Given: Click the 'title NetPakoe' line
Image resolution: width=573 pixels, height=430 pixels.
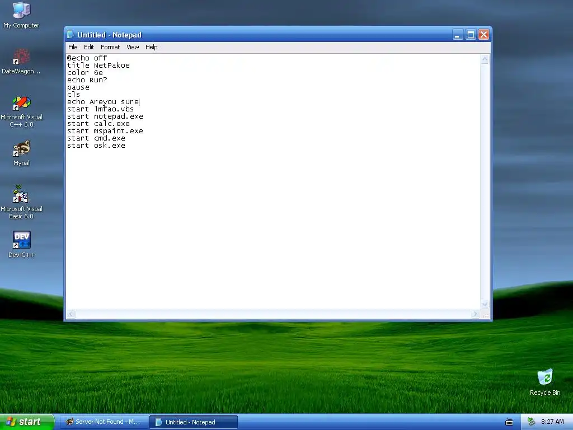Looking at the screenshot, I should tap(98, 66).
